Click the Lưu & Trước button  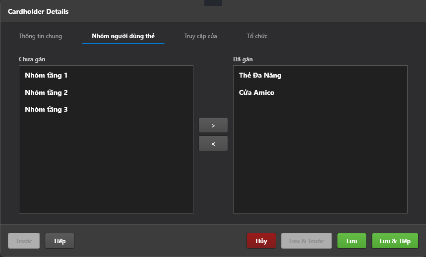(306, 241)
